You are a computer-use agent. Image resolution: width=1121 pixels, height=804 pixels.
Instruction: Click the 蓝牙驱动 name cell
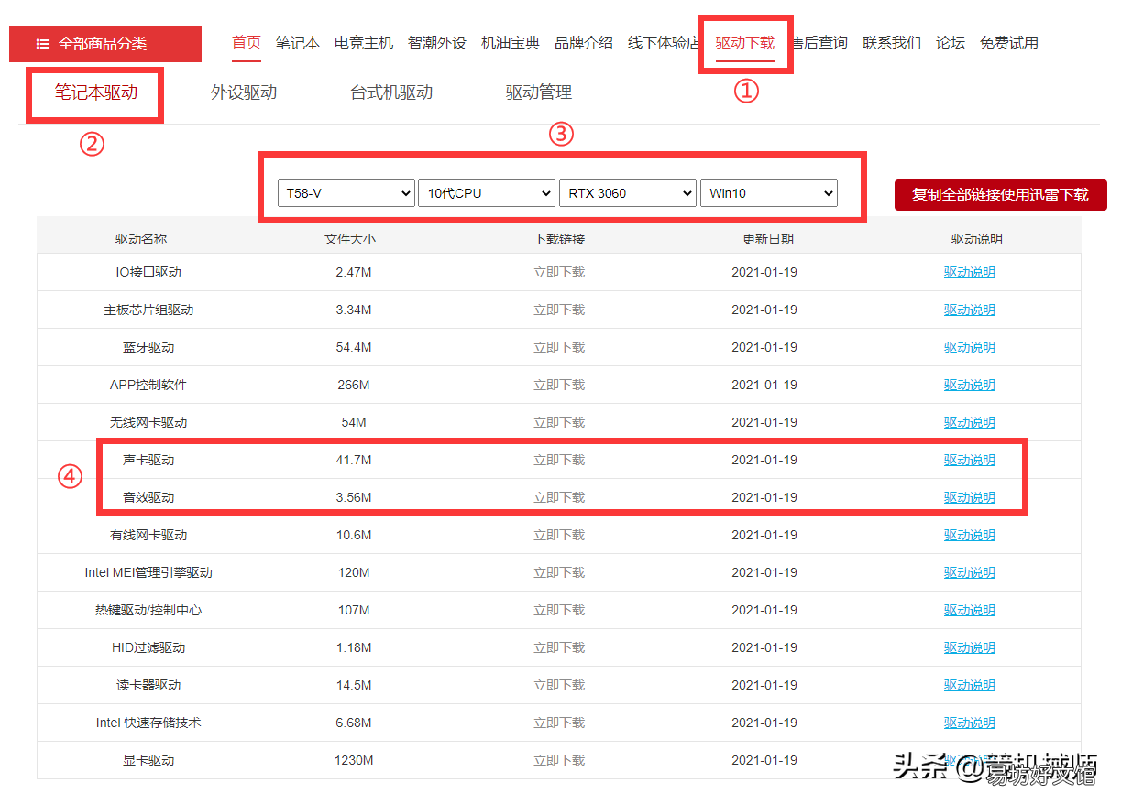click(148, 347)
